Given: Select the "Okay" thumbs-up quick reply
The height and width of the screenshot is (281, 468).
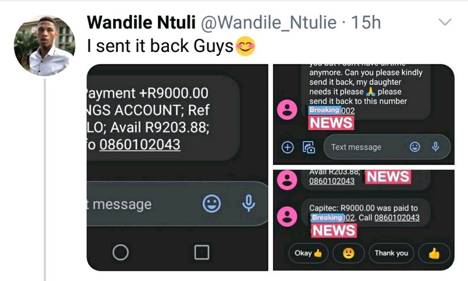Looking at the screenshot, I should pyautogui.click(x=308, y=253).
